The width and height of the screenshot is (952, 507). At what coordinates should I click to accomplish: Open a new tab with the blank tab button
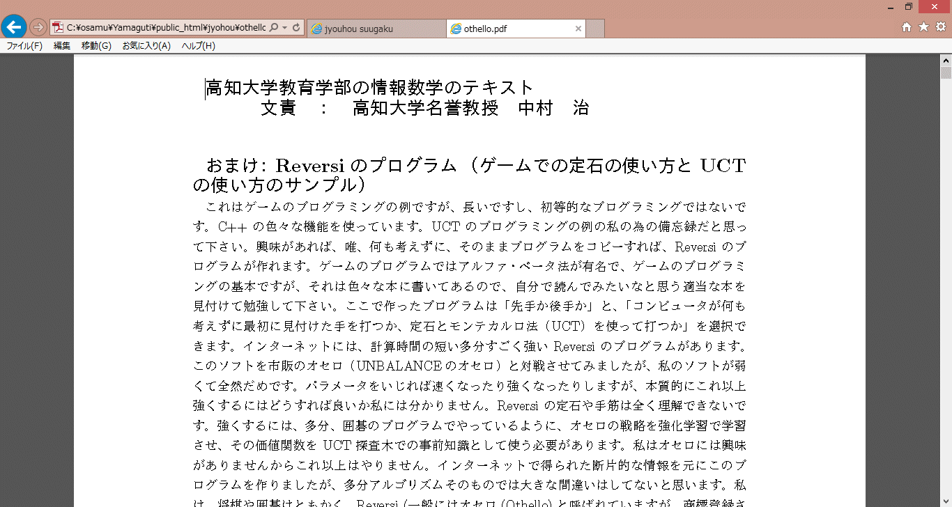[x=595, y=29]
